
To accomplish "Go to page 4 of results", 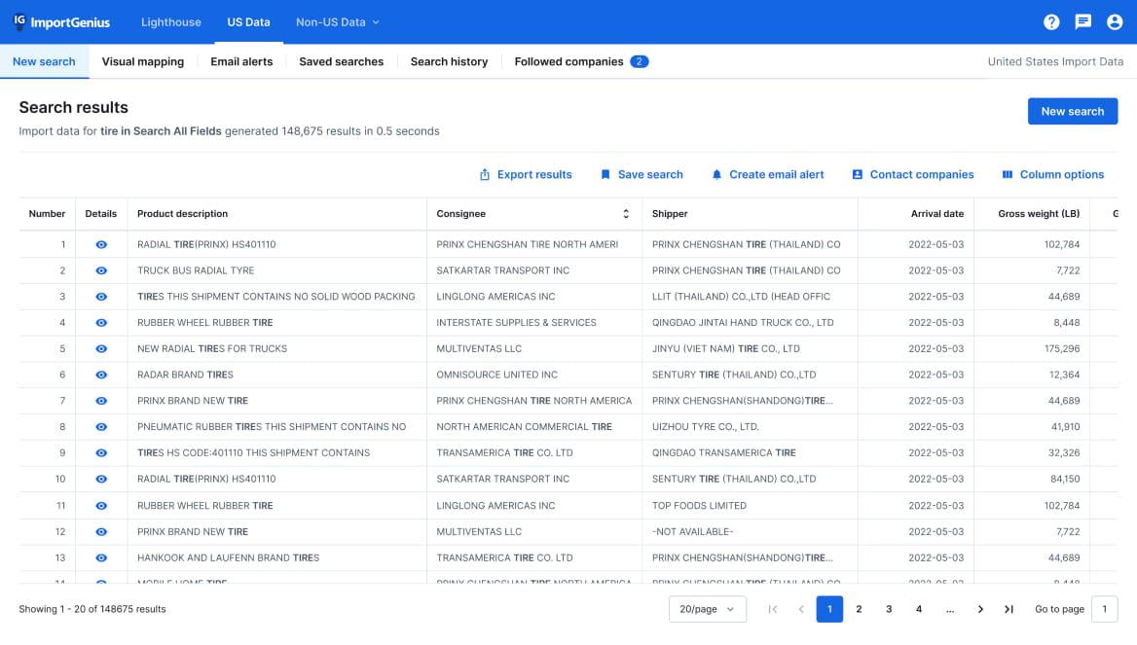I will click(918, 608).
